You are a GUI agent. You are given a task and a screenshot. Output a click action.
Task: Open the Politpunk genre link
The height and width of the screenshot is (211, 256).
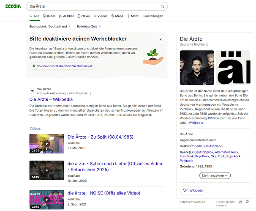click(186, 161)
